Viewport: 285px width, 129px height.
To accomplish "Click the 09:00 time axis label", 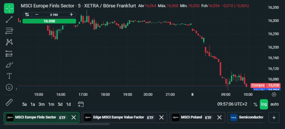I will click(225, 94).
